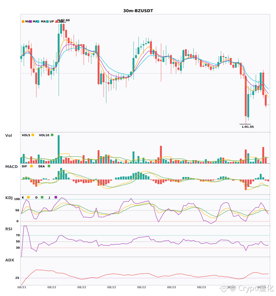276x296 pixels.
Task: Click the chart title 30m-BZUSDT
Action: pyautogui.click(x=138, y=11)
